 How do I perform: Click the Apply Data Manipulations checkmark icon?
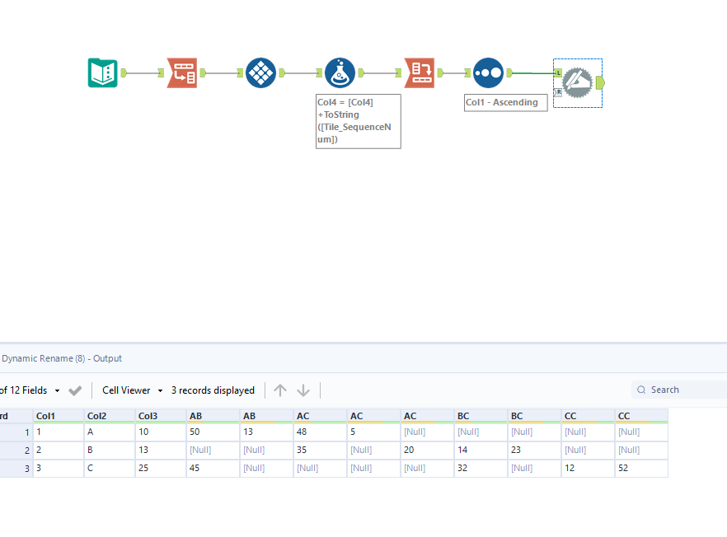pos(75,390)
